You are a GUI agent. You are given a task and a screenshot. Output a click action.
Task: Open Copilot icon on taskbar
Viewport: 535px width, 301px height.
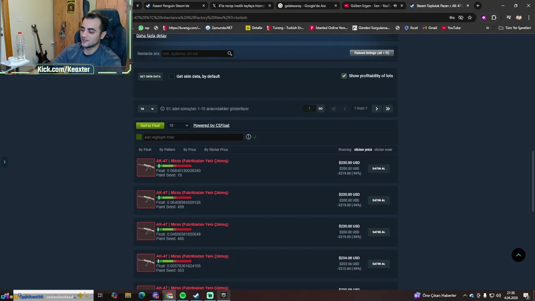click(114, 296)
